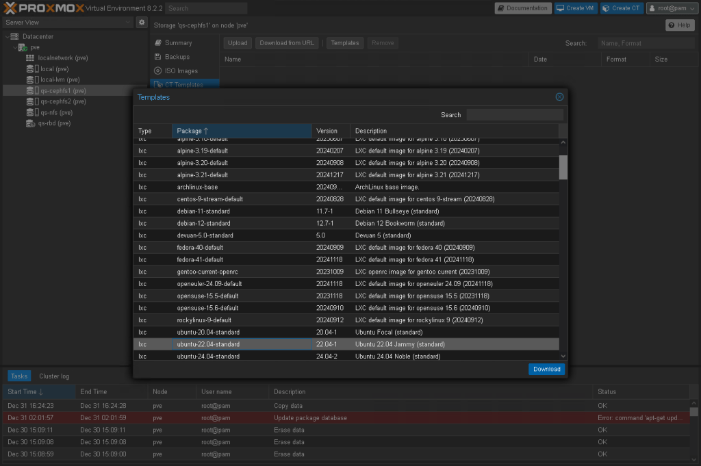Viewport: 701px width, 466px height.
Task: Click the Datacenter server icon
Action: 15,36
